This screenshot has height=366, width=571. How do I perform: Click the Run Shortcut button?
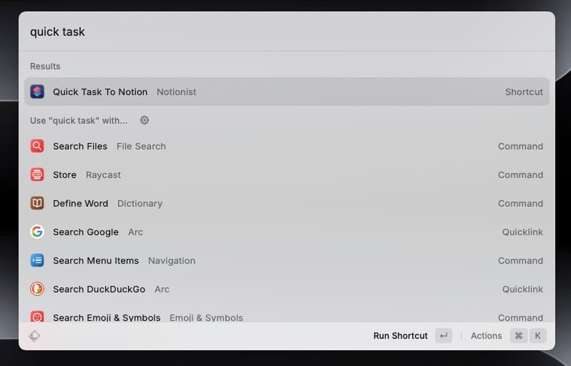[x=413, y=336]
